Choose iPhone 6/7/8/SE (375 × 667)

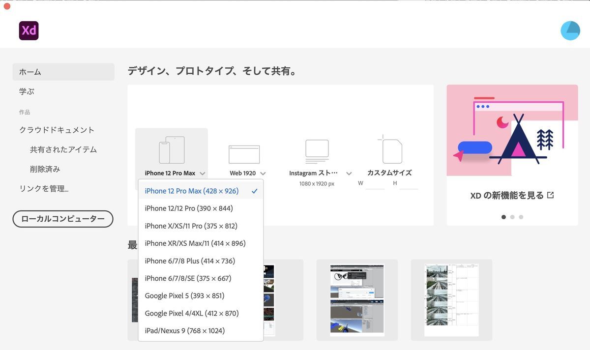coord(201,278)
